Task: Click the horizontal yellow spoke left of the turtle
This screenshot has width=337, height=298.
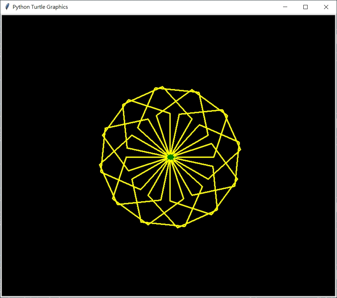Action: coord(147,157)
